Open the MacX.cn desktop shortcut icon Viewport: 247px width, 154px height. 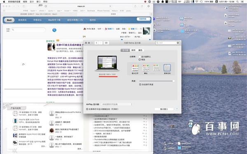point(182,19)
